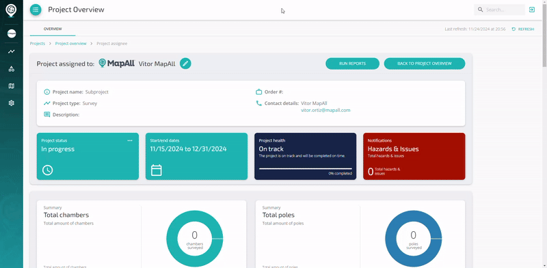The image size is (547, 268).
Task: Open the vitor.ortiz@mapall.com email link
Action: tap(325, 110)
